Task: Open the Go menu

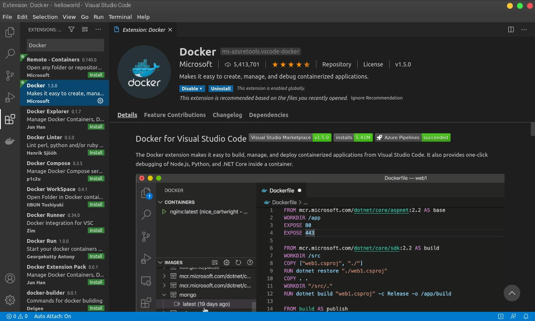Action: click(85, 17)
